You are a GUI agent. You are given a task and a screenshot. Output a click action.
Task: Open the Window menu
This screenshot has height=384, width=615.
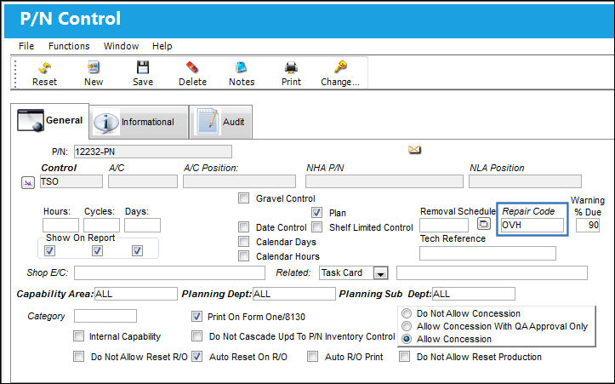tap(121, 46)
